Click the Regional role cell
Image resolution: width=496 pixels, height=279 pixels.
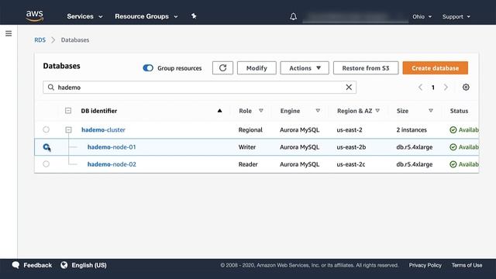pyautogui.click(x=250, y=129)
